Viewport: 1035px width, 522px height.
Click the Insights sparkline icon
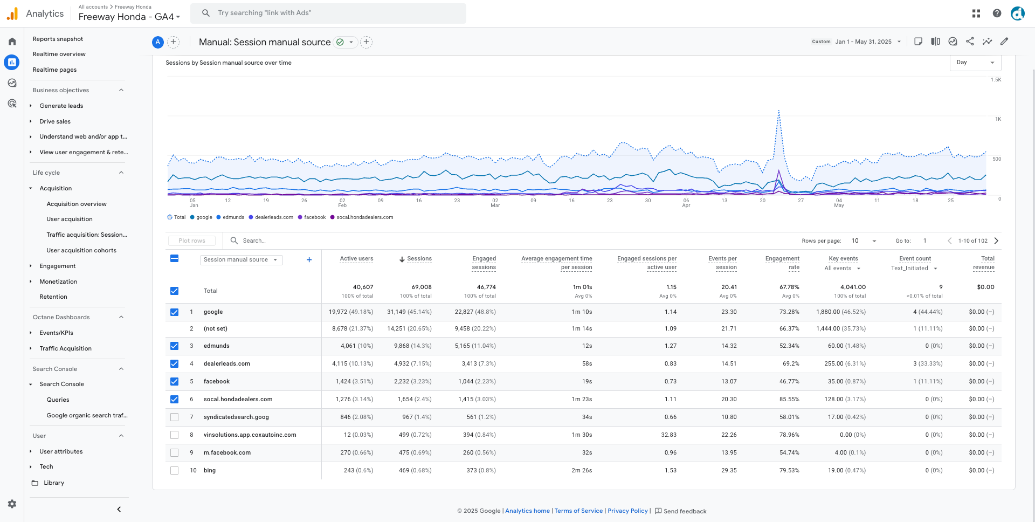point(987,42)
